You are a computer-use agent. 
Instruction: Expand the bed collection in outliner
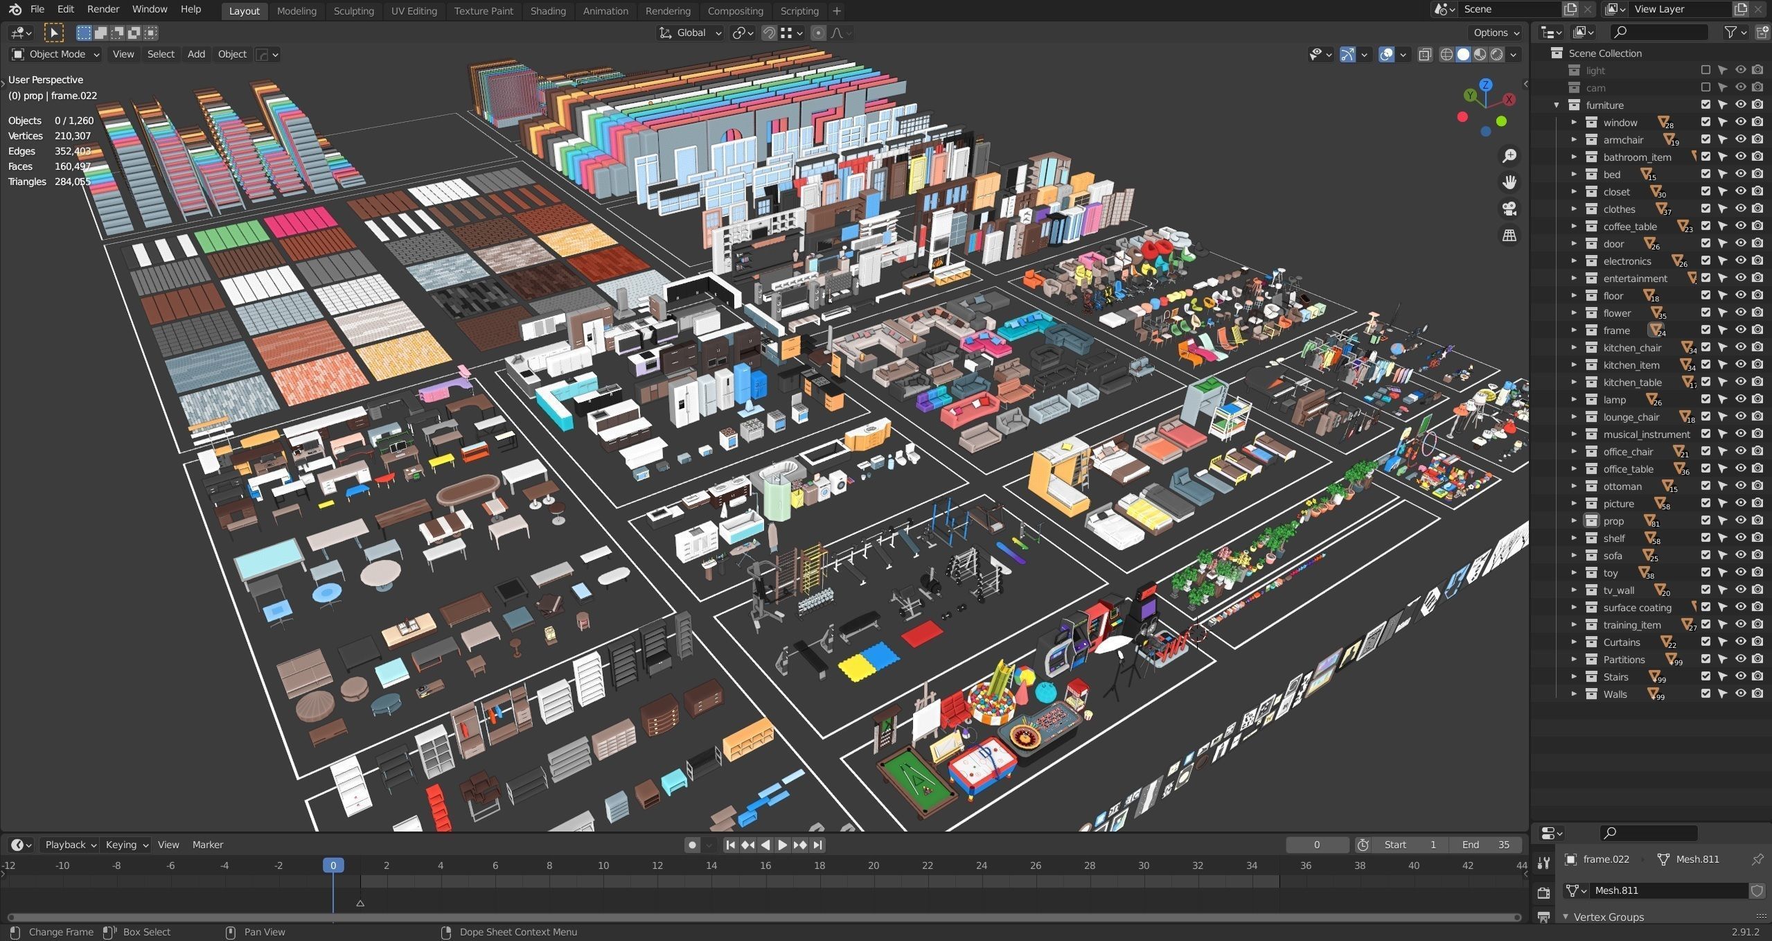tap(1574, 174)
